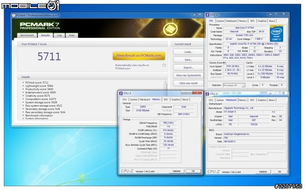Open About tab in CPU-Z processor window
This screenshot has height=190, width=305.
(272, 21)
